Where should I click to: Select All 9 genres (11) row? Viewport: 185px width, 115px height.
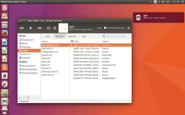coord(55,45)
